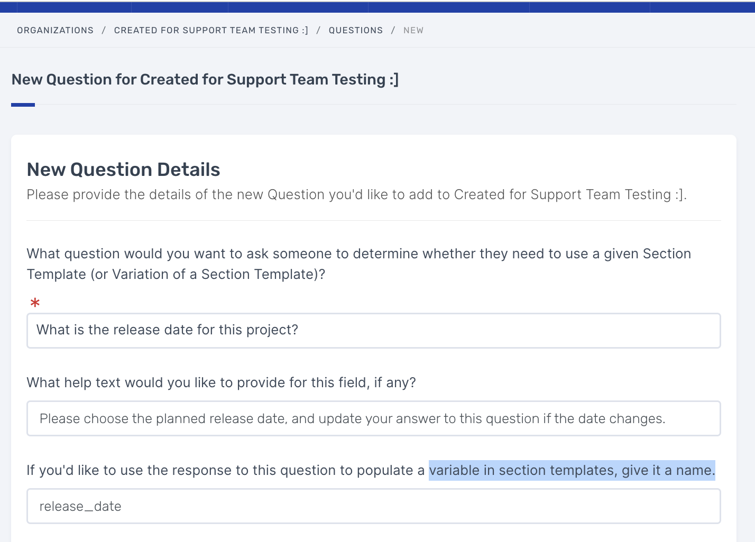755x542 pixels.
Task: Click the Please provide the details description
Action: coord(357,194)
